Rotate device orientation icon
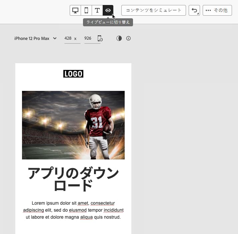The image size is (238, 234). pos(100,38)
